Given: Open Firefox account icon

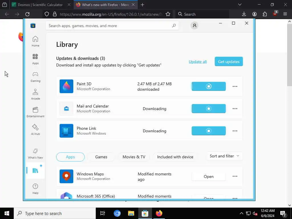Looking at the screenshot, I should 254,14.
